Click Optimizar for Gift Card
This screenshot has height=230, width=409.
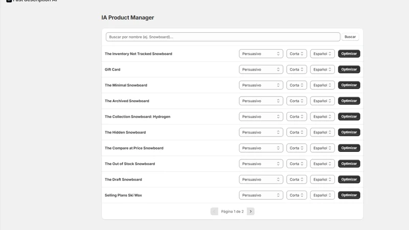(349, 70)
